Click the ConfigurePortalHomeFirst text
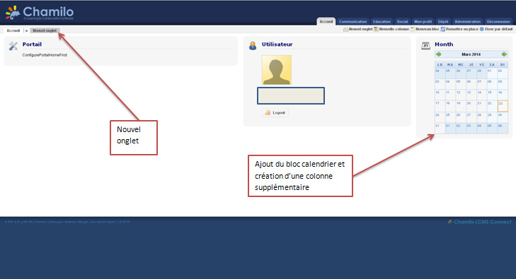The width and height of the screenshot is (516, 279). 45,55
